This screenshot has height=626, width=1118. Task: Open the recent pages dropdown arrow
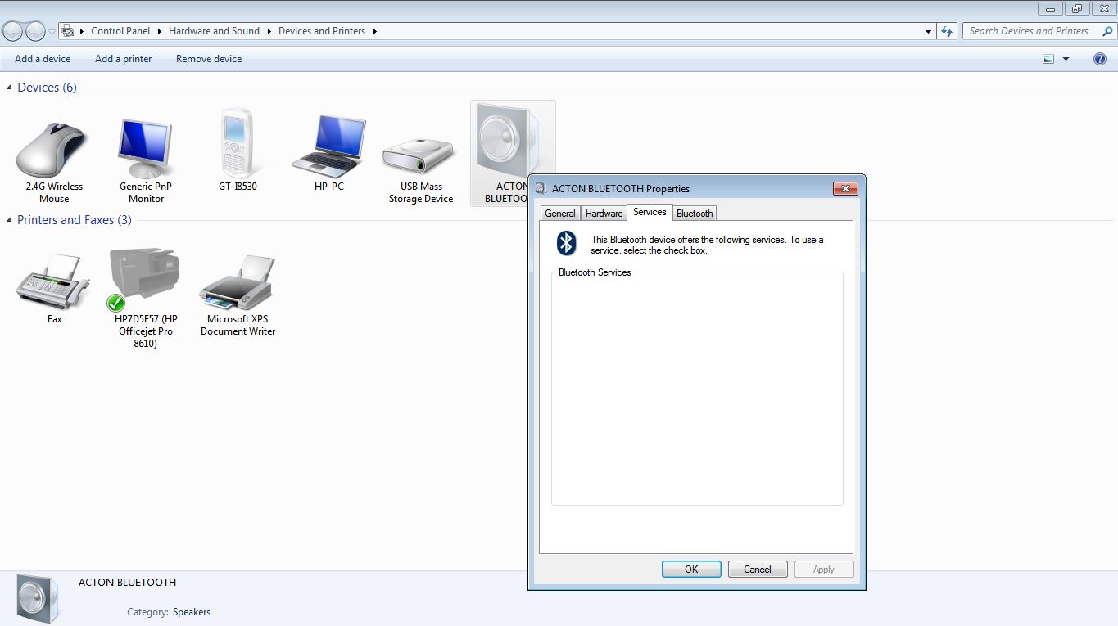click(x=52, y=32)
